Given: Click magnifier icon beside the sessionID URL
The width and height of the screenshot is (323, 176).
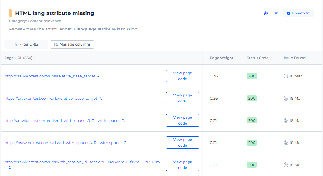Looking at the screenshot, I should (10, 168).
